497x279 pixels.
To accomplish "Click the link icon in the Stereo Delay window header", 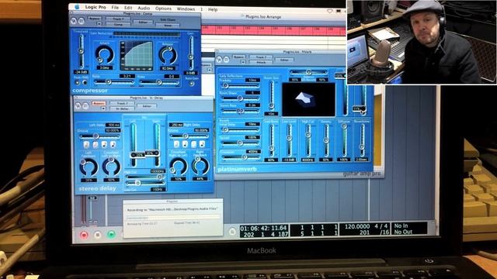I will point(78,105).
